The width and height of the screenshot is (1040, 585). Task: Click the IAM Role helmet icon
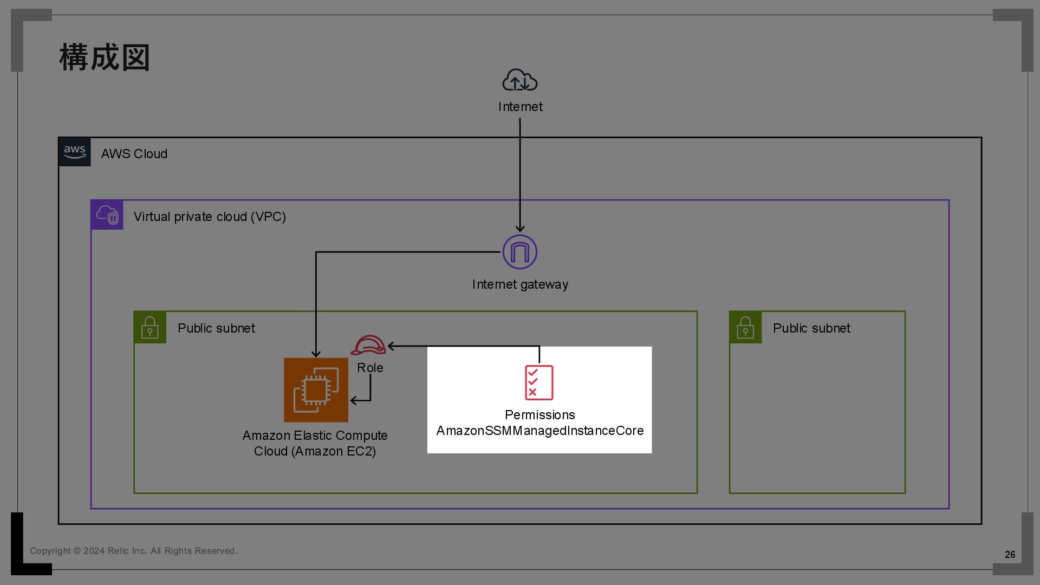point(368,345)
